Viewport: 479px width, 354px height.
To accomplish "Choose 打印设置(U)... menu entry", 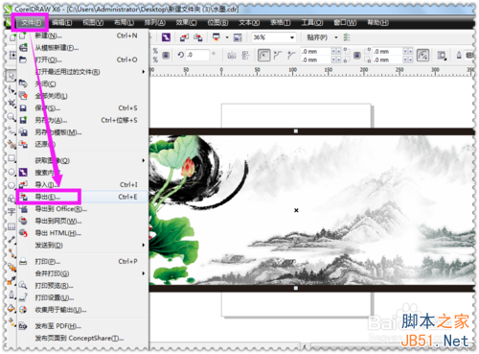I will click(x=82, y=297).
